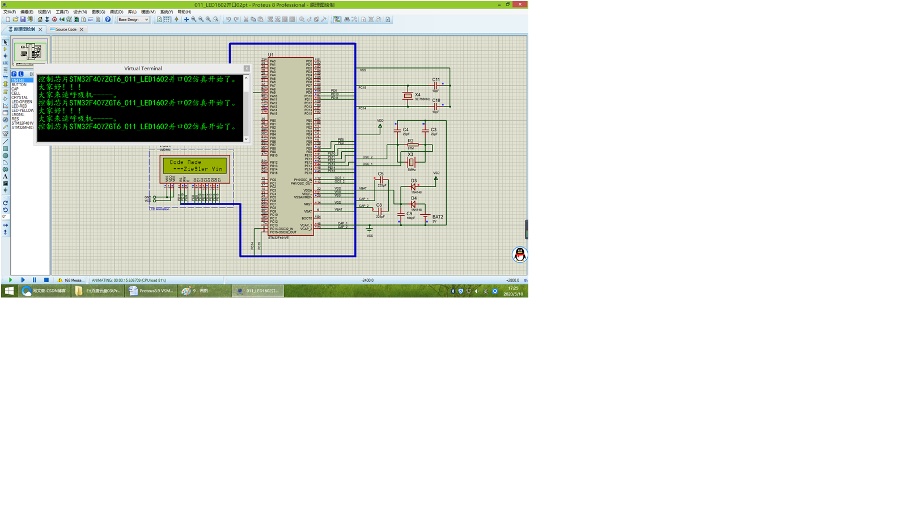Select the 2D line drawing tool

[5, 142]
